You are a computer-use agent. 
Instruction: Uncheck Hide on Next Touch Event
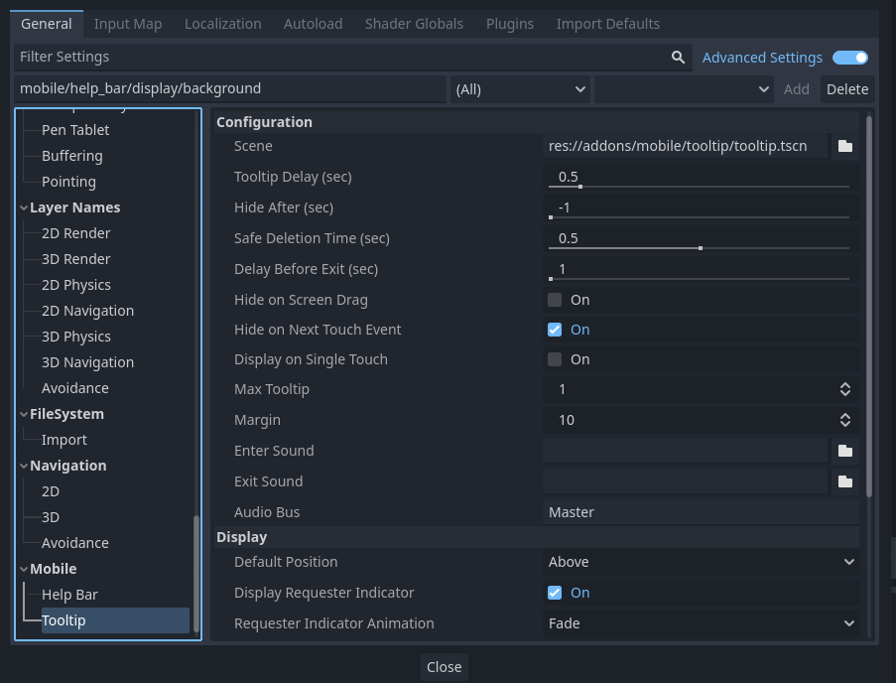(x=555, y=330)
